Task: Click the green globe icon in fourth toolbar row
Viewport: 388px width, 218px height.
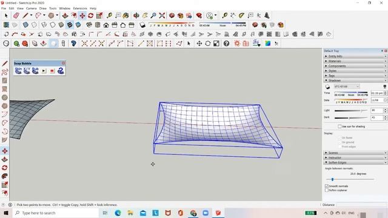Action: tap(16, 44)
